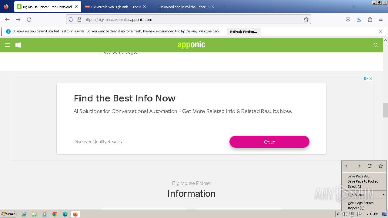Close the advertisement with the X
The image size is (388, 218).
[370, 78]
